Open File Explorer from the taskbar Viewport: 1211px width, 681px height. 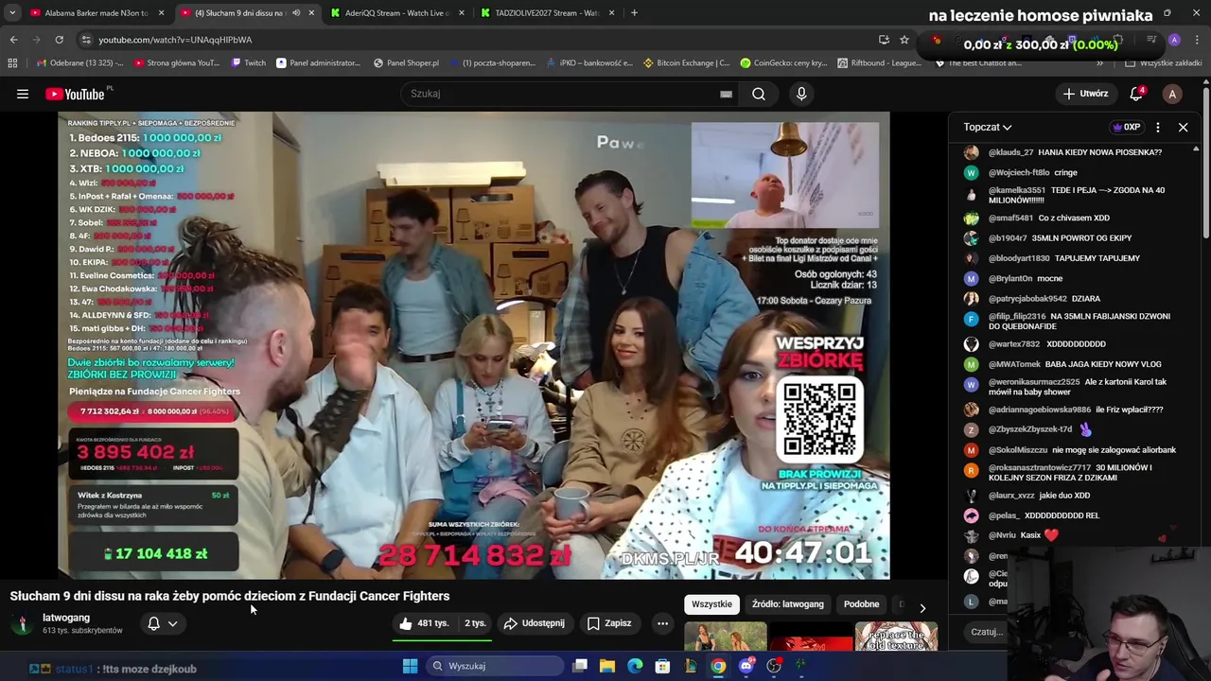[x=607, y=666]
